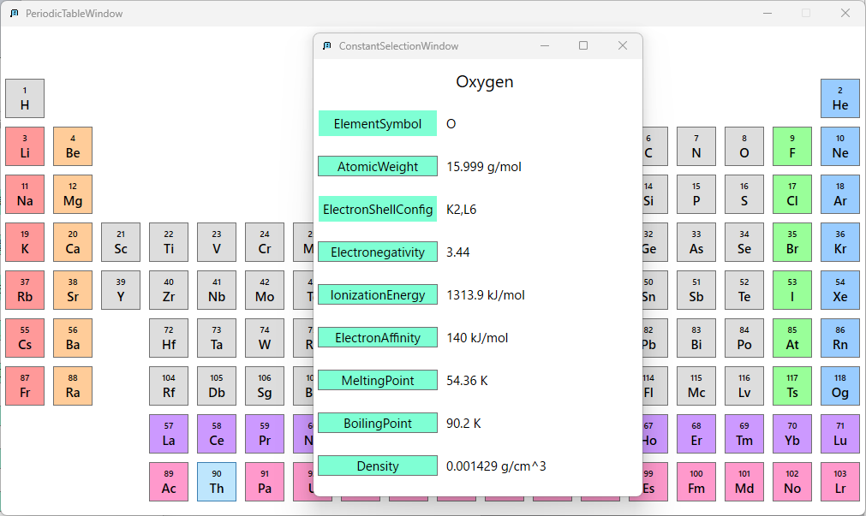Click the 15.999 g/mol value
Viewport: 866px width, 516px height.
484,167
